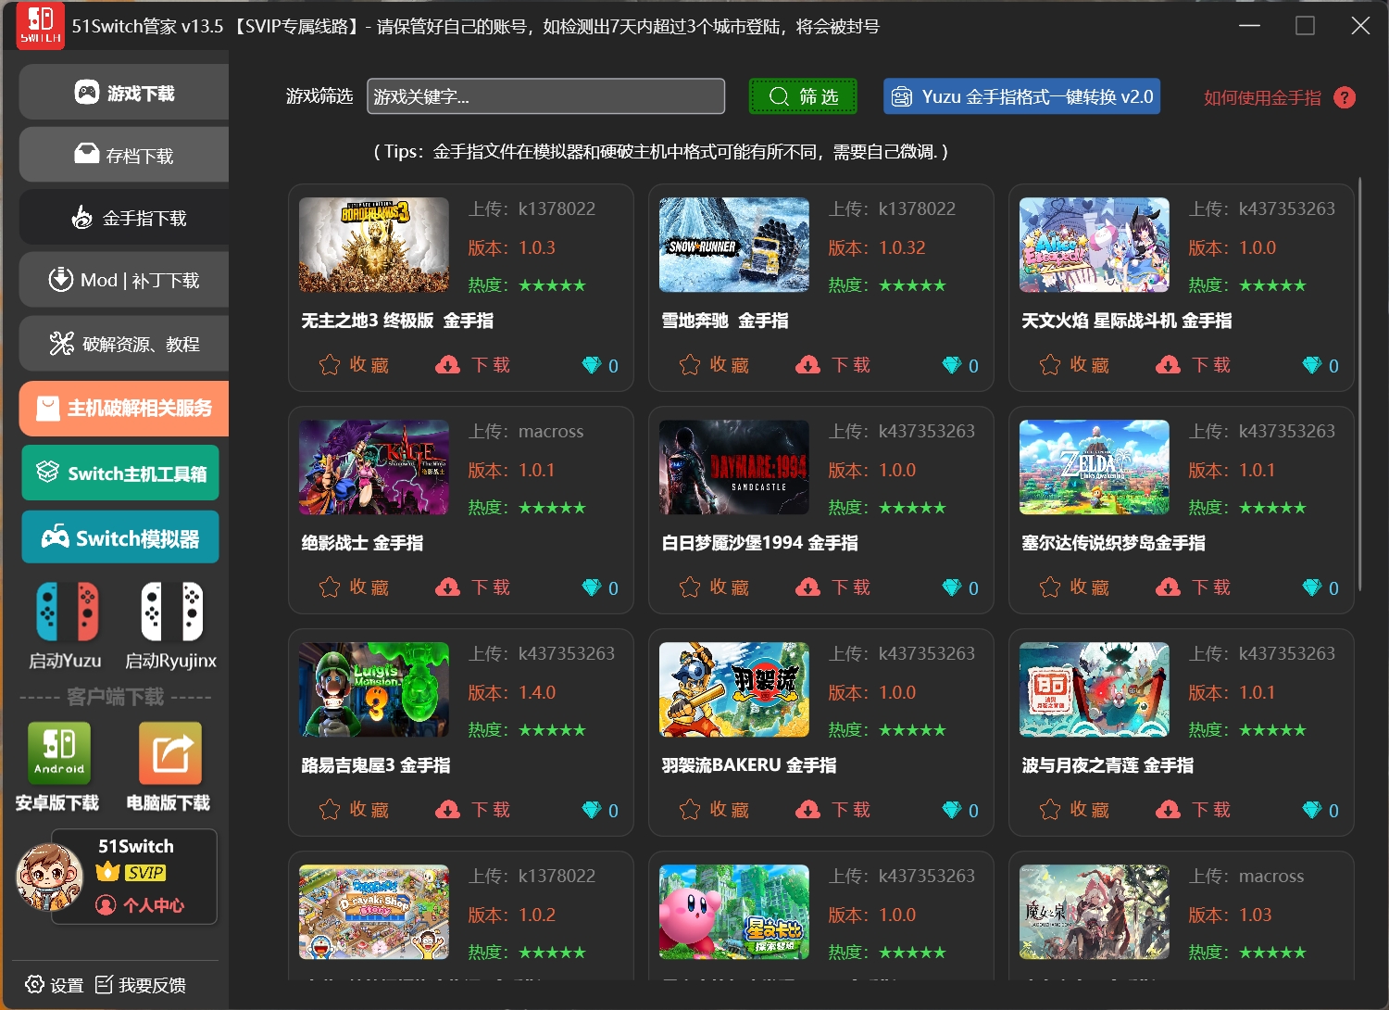1389x1010 pixels.
Task: Click the green 筛选 filter button
Action: (x=803, y=96)
